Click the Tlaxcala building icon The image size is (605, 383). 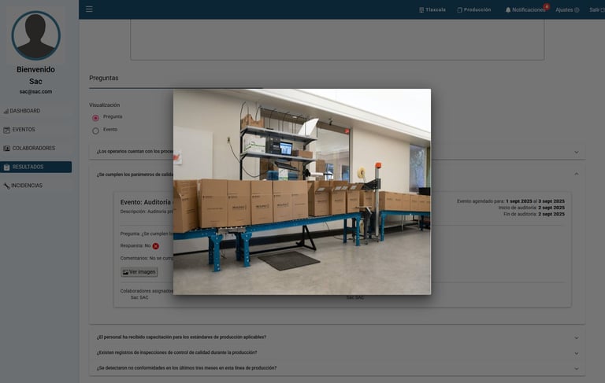pos(421,10)
